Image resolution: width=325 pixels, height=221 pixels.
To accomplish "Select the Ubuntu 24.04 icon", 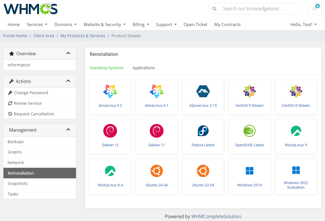I will tap(157, 171).
